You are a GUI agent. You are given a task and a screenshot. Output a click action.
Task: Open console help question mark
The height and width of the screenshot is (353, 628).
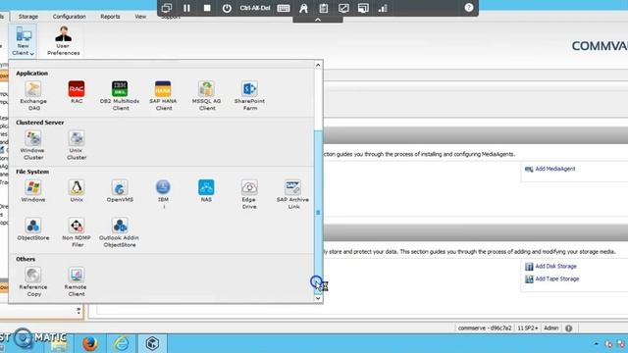point(469,8)
